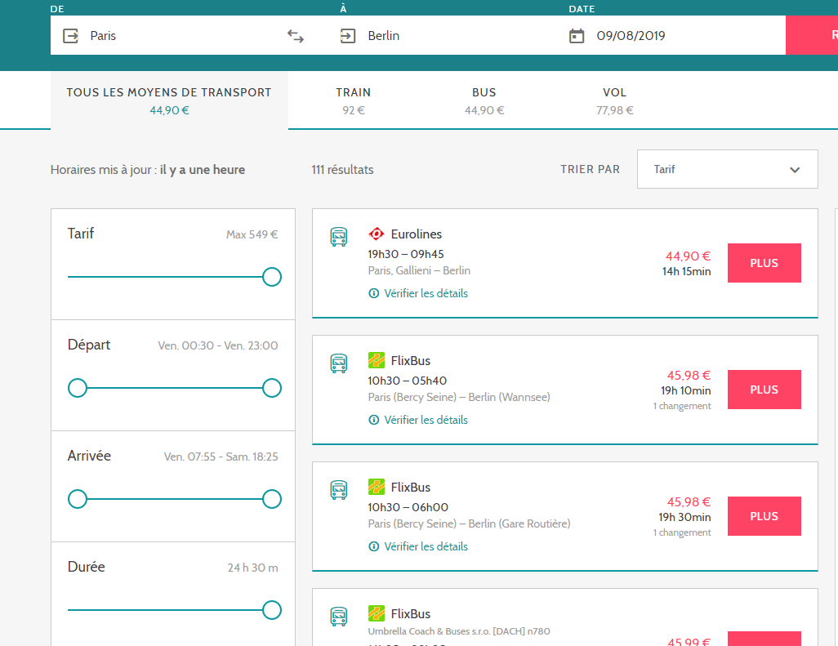Click the FlixBus logo on the 05h40 arrival result
838x646 pixels.
pos(377,361)
